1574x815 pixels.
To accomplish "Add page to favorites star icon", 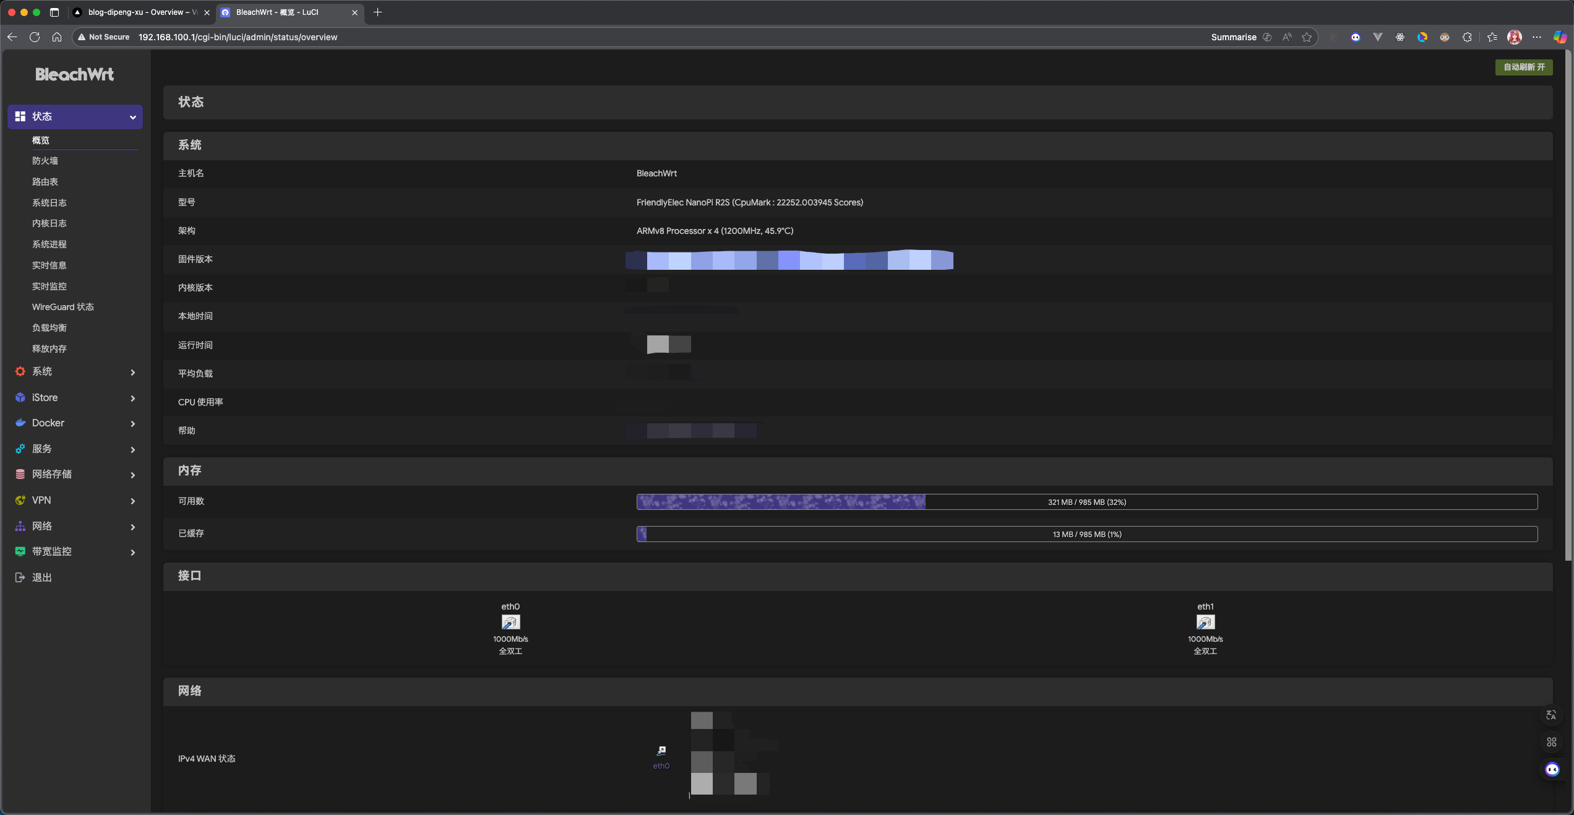I will [x=1306, y=37].
